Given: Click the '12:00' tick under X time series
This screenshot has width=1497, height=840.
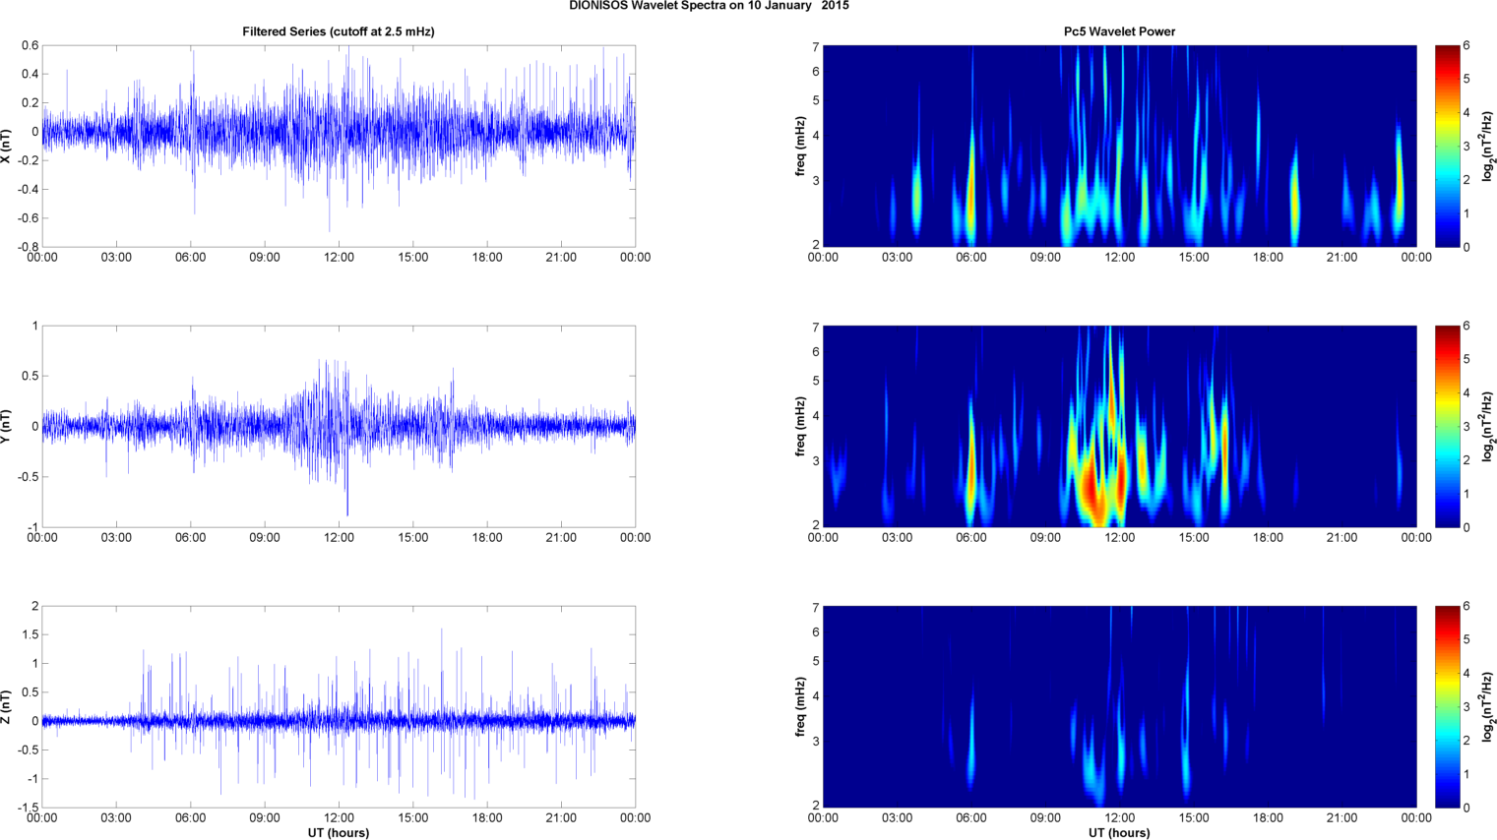Looking at the screenshot, I should pos(339,258).
